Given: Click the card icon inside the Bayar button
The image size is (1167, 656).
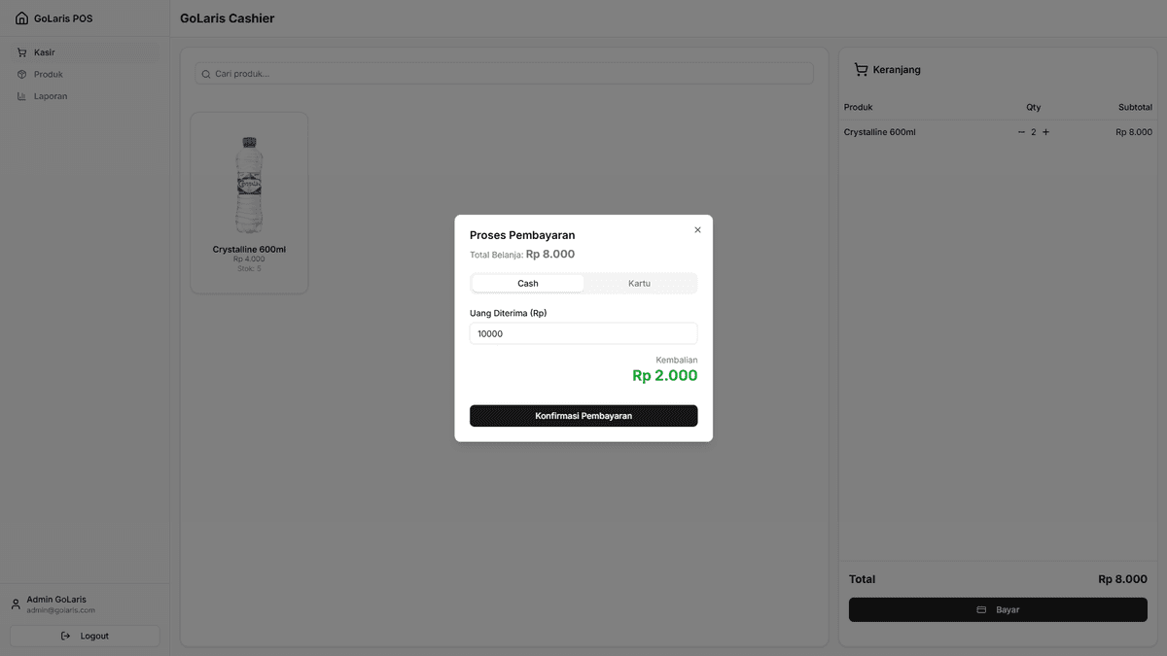Looking at the screenshot, I should click(981, 609).
